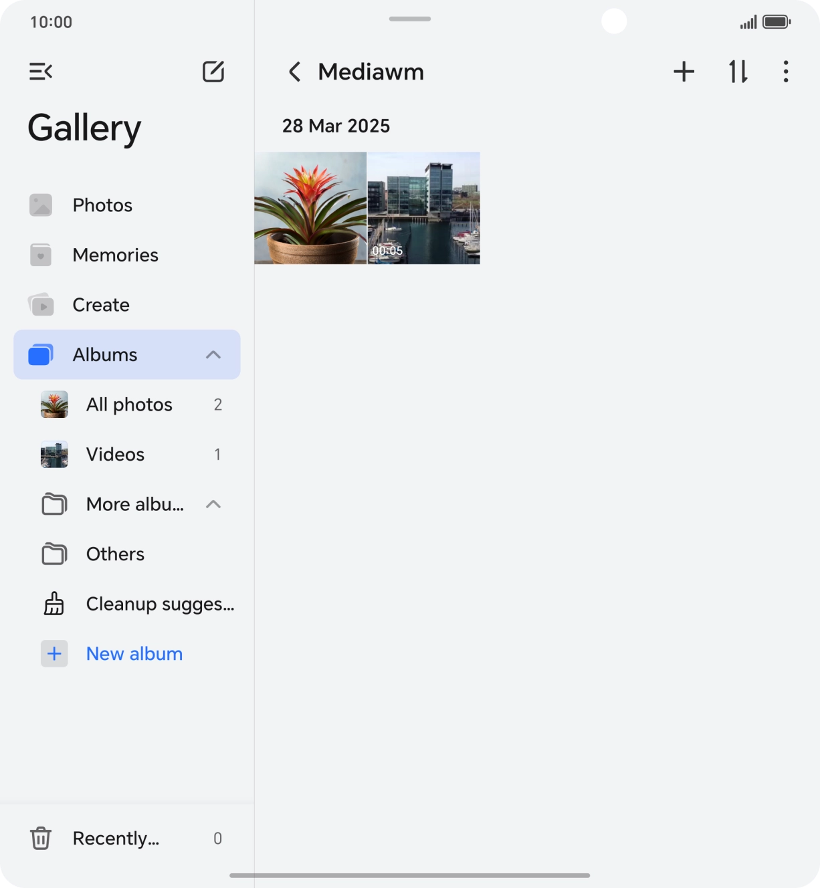Open the red flower plant photo
The image size is (820, 888).
pyautogui.click(x=310, y=208)
